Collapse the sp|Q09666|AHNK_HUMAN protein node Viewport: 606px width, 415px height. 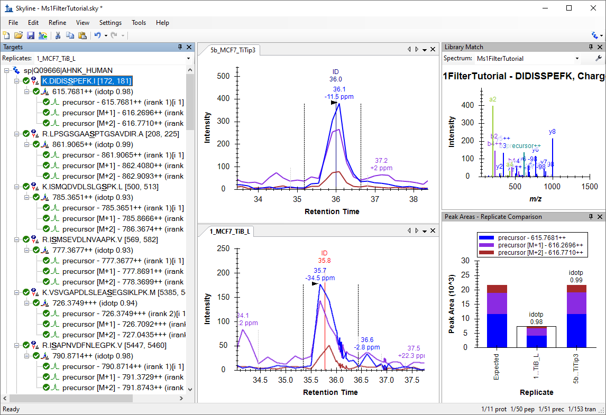pos(6,70)
